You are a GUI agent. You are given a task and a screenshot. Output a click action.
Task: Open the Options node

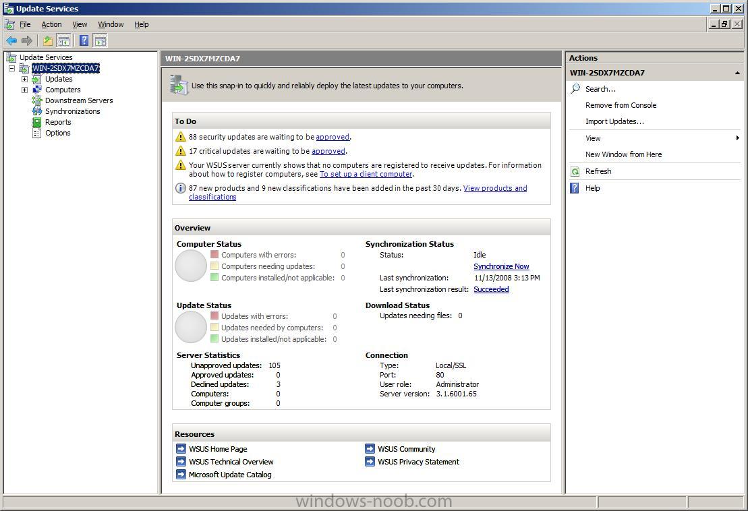[x=58, y=133]
